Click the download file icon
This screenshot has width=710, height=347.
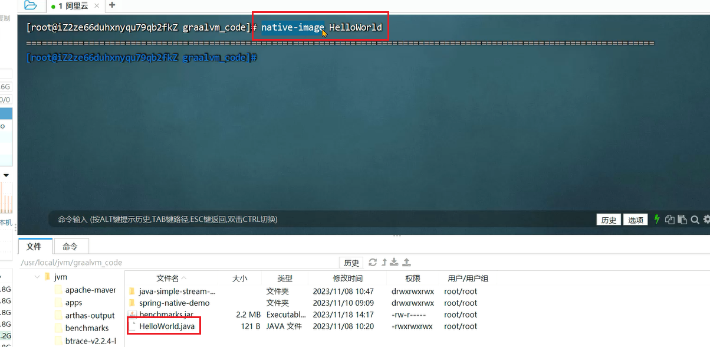tap(395, 263)
